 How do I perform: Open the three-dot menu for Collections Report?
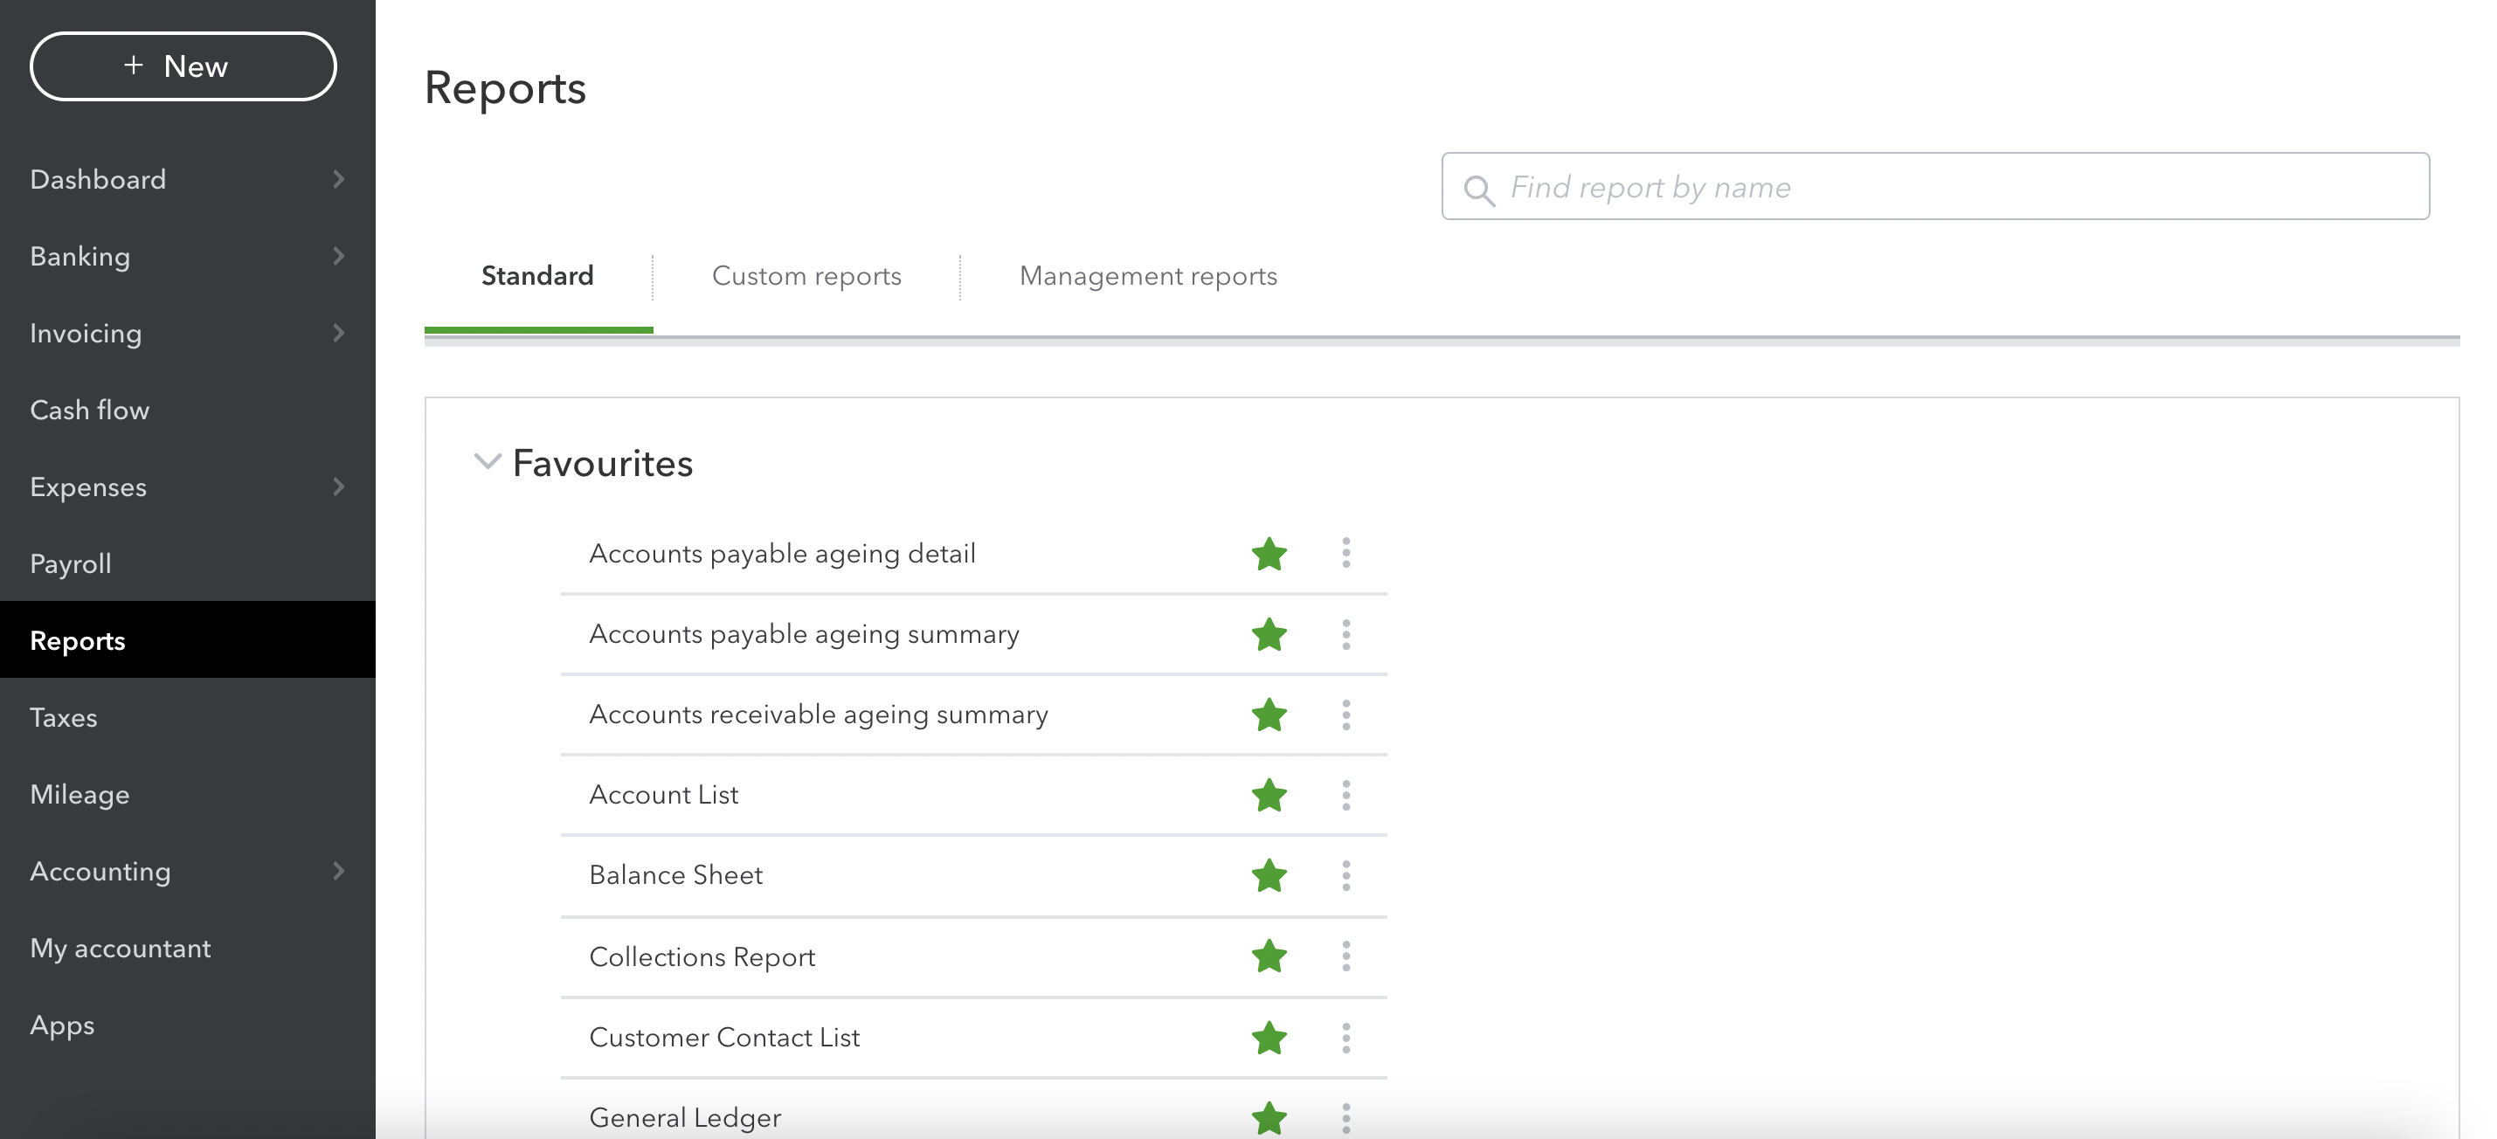(x=1346, y=956)
